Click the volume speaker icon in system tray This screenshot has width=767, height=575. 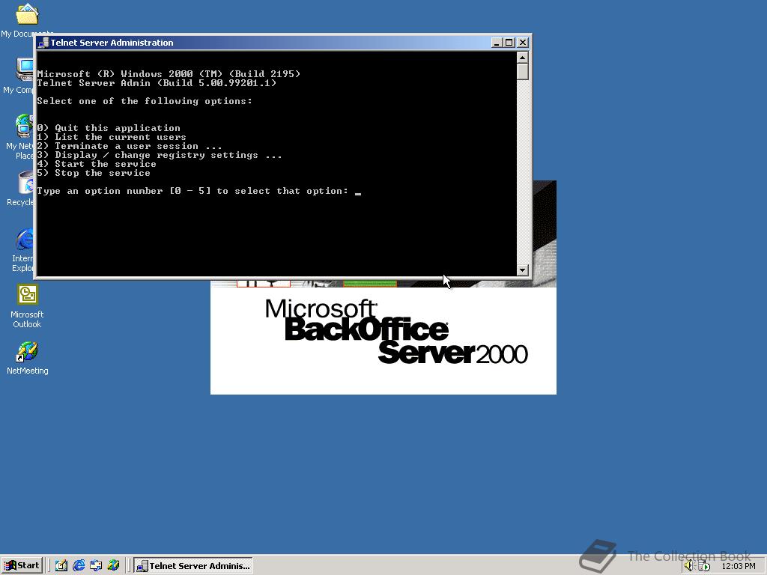[688, 565]
